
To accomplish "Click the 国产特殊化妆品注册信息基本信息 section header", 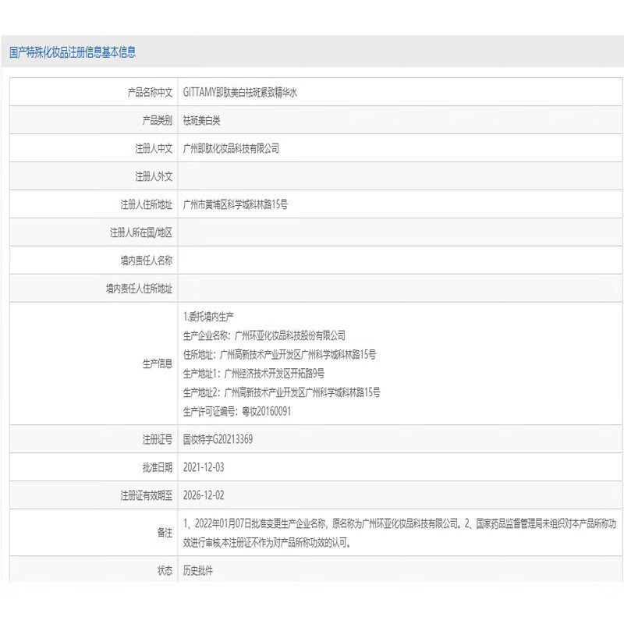I will point(73,52).
